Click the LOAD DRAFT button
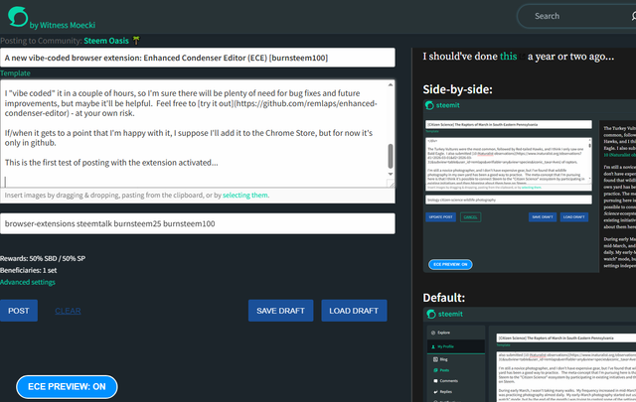Image resolution: width=636 pixels, height=402 pixels. pos(354,311)
